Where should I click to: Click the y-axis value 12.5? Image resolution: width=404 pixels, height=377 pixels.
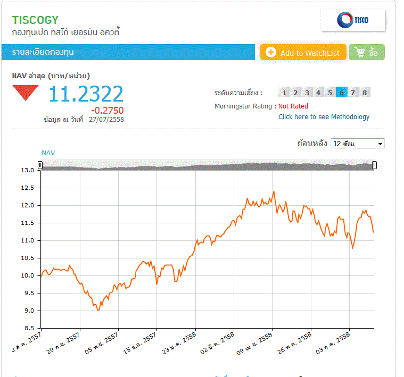(x=28, y=188)
